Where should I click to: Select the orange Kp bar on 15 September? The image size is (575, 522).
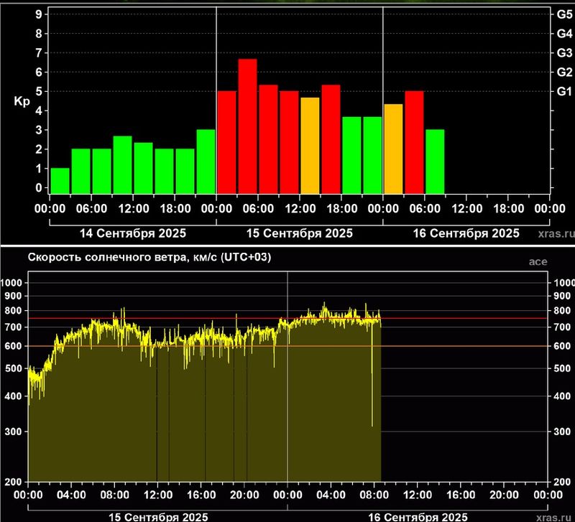(310, 146)
